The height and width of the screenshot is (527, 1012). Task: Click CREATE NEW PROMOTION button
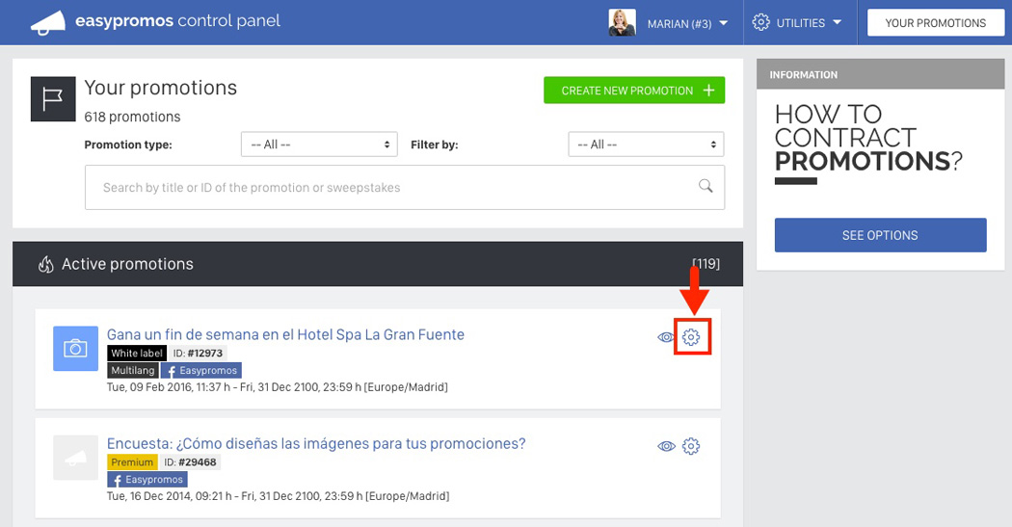[x=634, y=91]
